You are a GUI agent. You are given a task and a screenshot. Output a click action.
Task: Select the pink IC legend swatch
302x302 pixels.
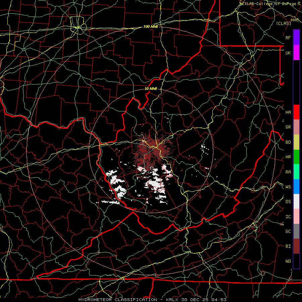point(296,216)
